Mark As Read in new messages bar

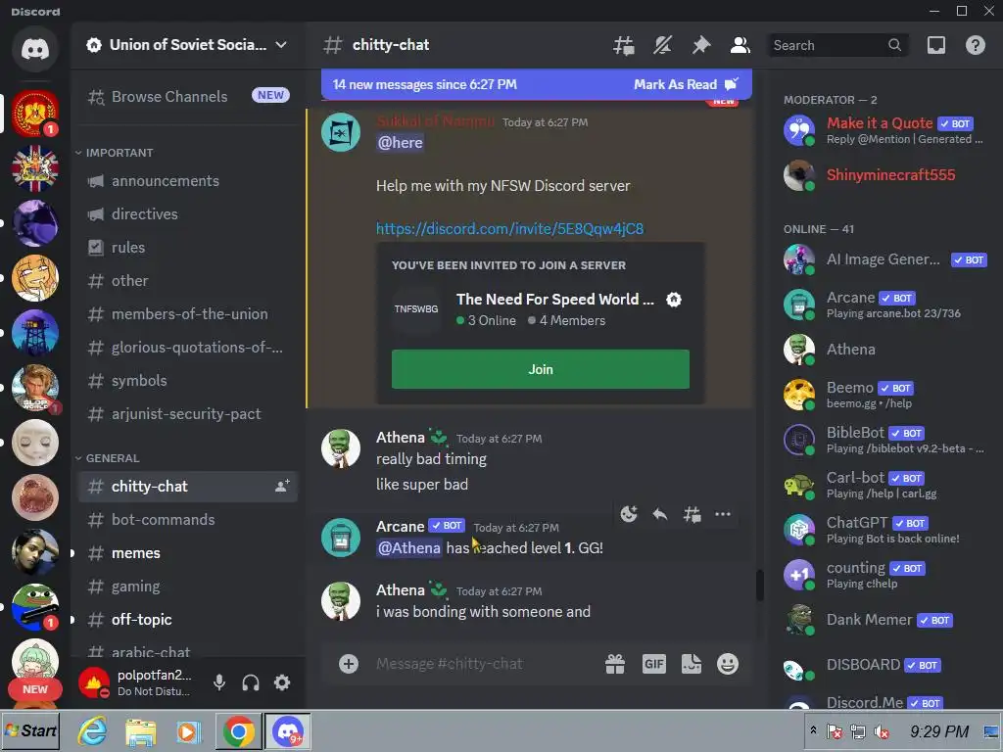point(686,84)
